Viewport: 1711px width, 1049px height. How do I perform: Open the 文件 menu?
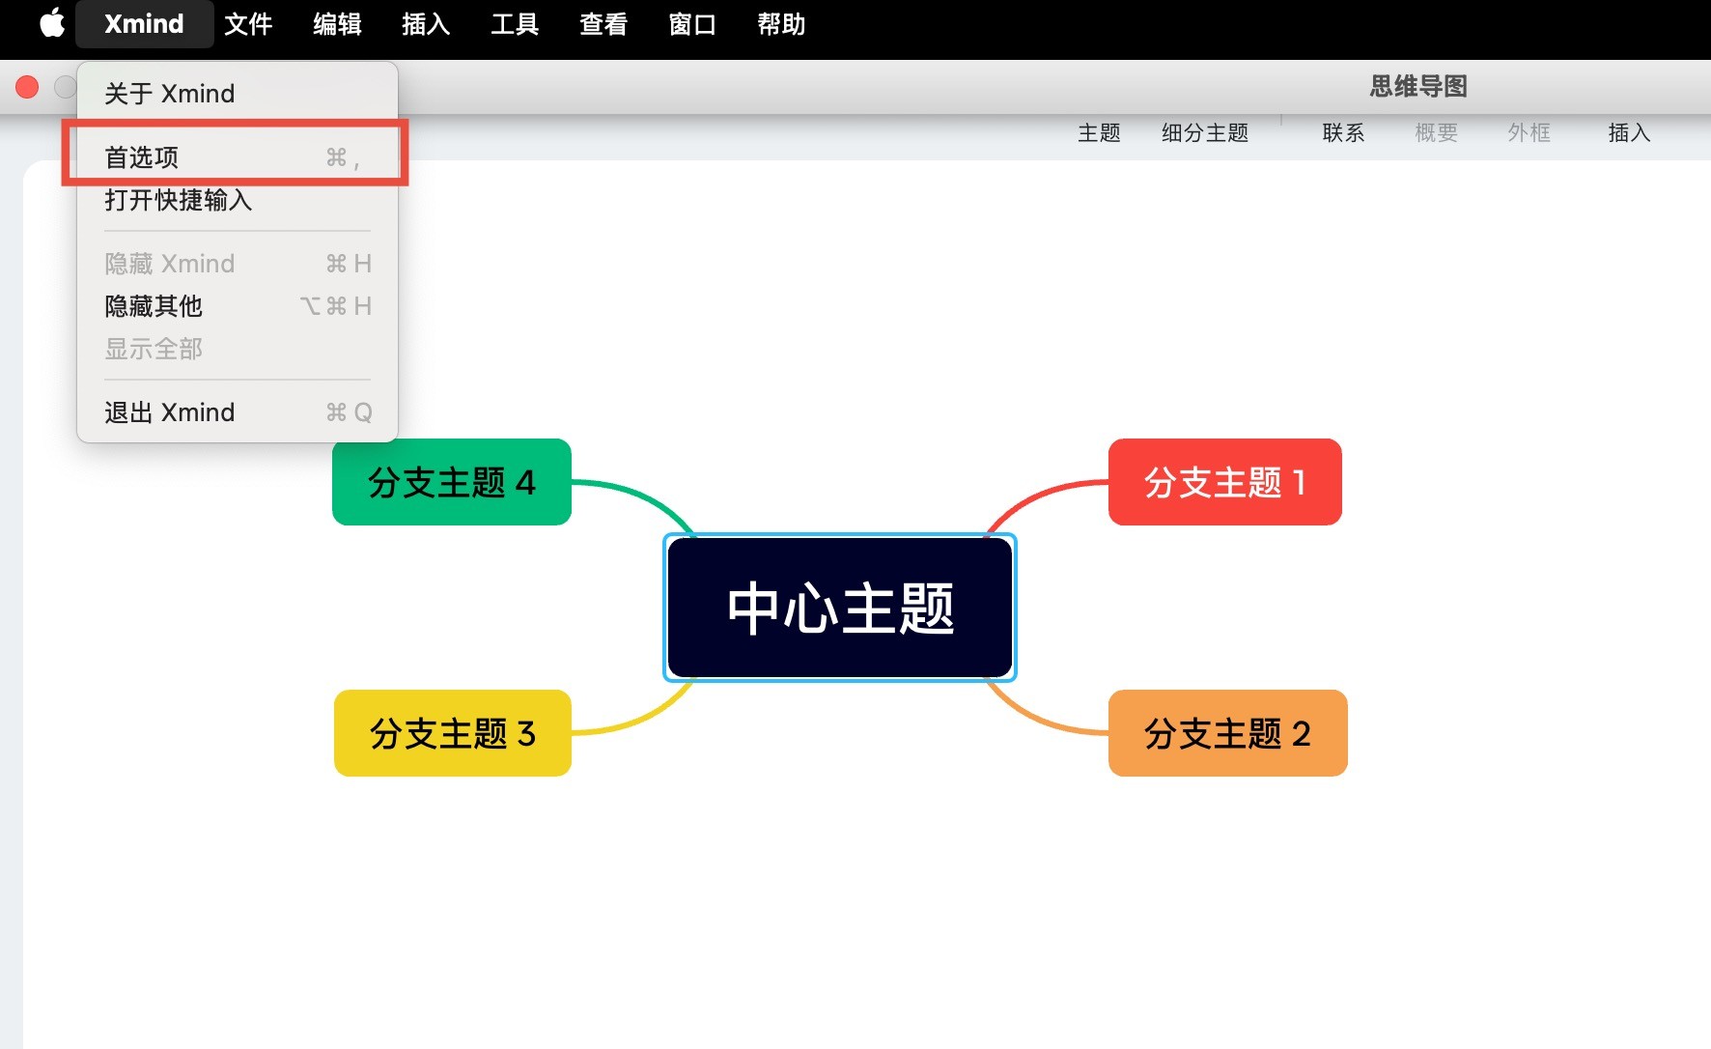pos(248,24)
